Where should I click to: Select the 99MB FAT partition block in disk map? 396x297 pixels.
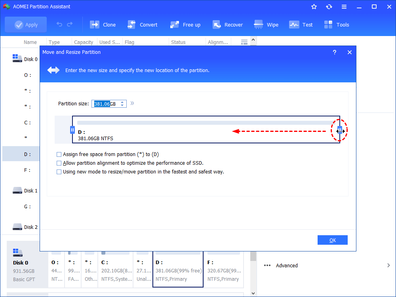[x=73, y=269]
